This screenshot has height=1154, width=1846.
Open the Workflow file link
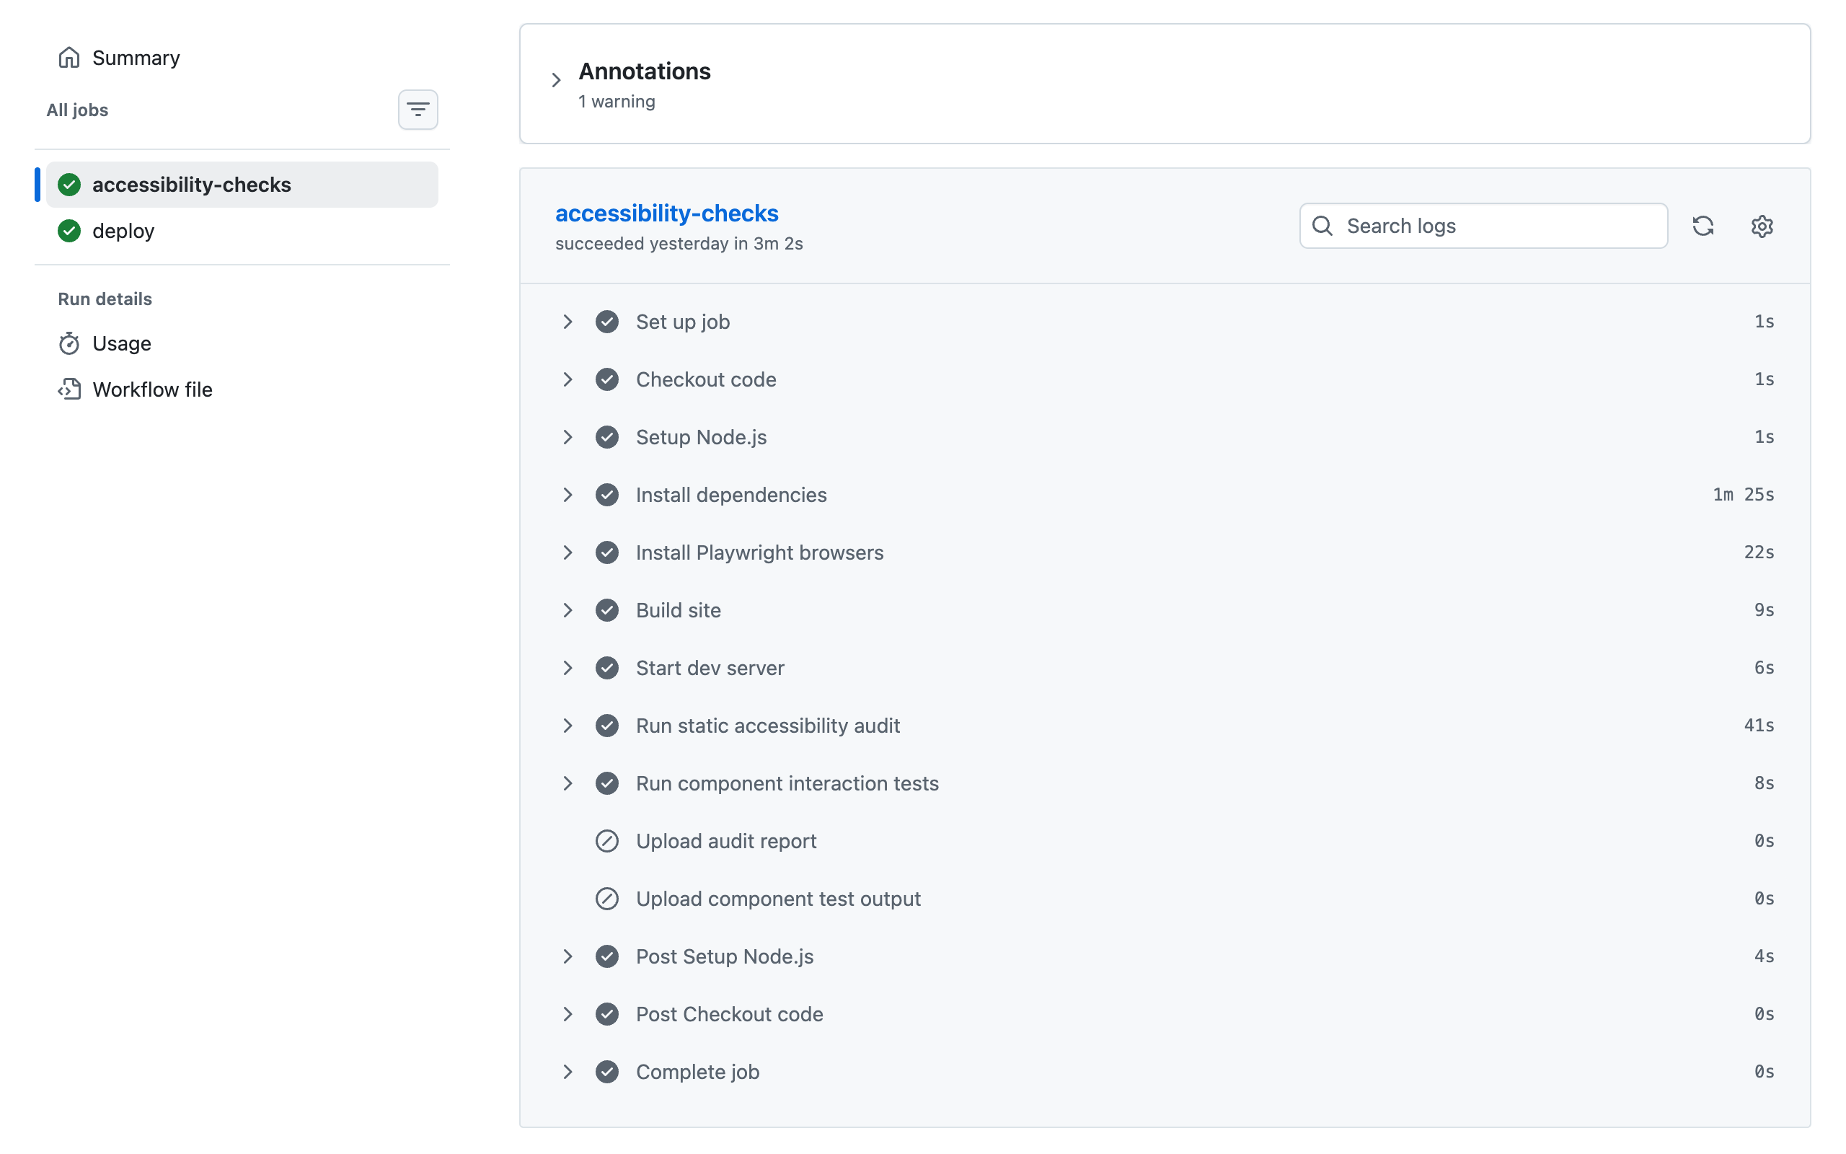point(153,389)
